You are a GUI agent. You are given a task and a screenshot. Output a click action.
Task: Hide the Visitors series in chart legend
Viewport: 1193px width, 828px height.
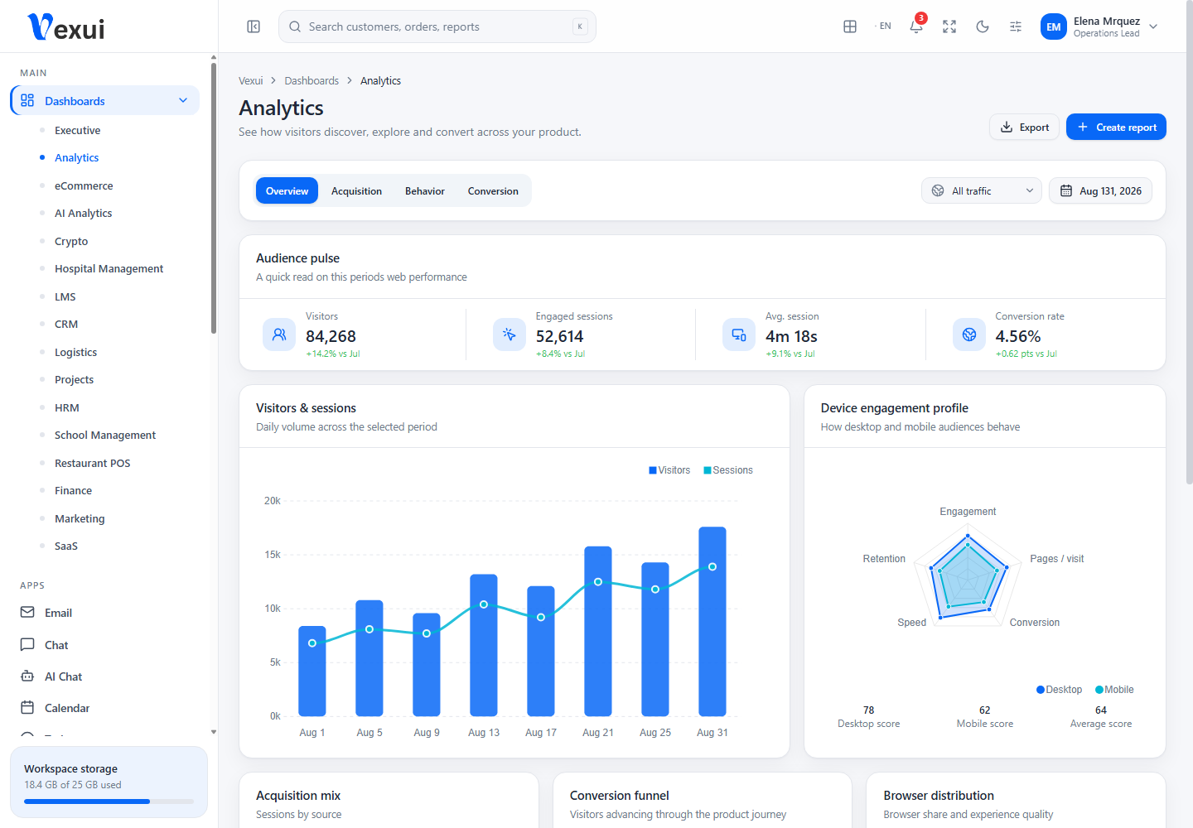(x=669, y=470)
